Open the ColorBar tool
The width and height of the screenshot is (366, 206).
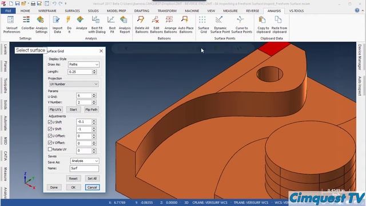pyautogui.click(x=27, y=23)
